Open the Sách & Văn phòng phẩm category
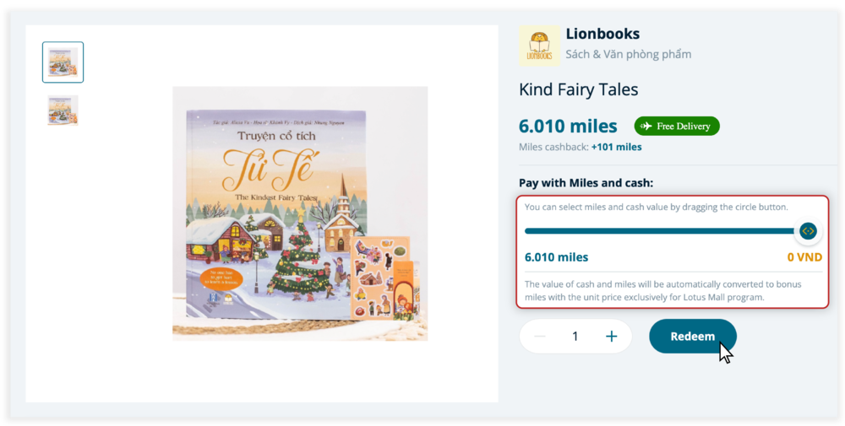Viewport: 845px width, 426px height. (628, 55)
